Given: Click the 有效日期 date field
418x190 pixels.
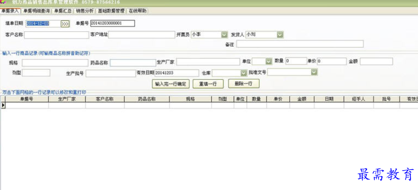Looking at the screenshot, I should (177, 73).
